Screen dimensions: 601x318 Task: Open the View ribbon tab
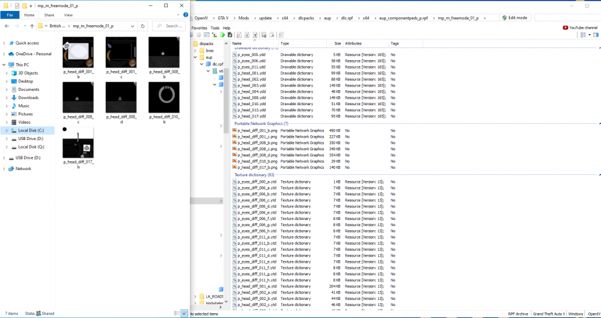pos(69,15)
